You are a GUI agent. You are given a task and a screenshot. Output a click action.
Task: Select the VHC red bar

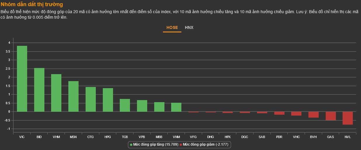pyautogui.click(x=296, y=114)
